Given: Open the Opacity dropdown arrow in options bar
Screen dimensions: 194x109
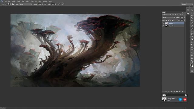Looking at the screenshot, I should pyautogui.click(x=42, y=4).
